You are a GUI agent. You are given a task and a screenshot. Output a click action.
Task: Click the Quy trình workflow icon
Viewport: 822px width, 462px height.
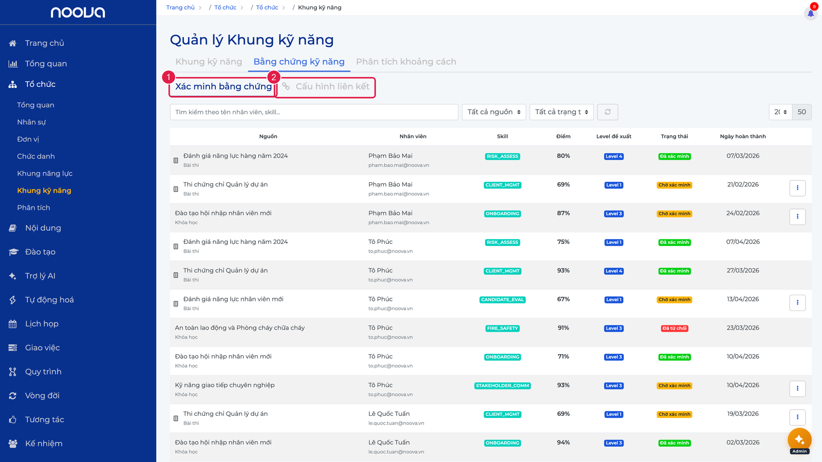pos(13,372)
